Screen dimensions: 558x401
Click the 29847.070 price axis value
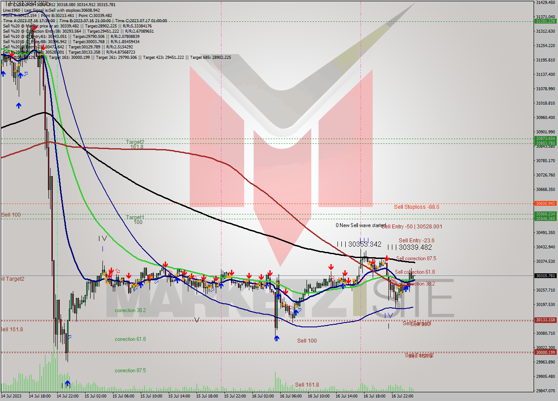point(545,391)
